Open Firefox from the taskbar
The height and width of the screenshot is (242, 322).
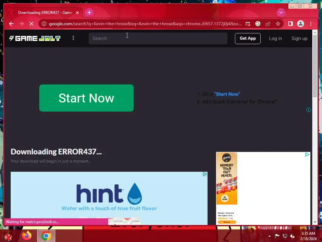27,236
